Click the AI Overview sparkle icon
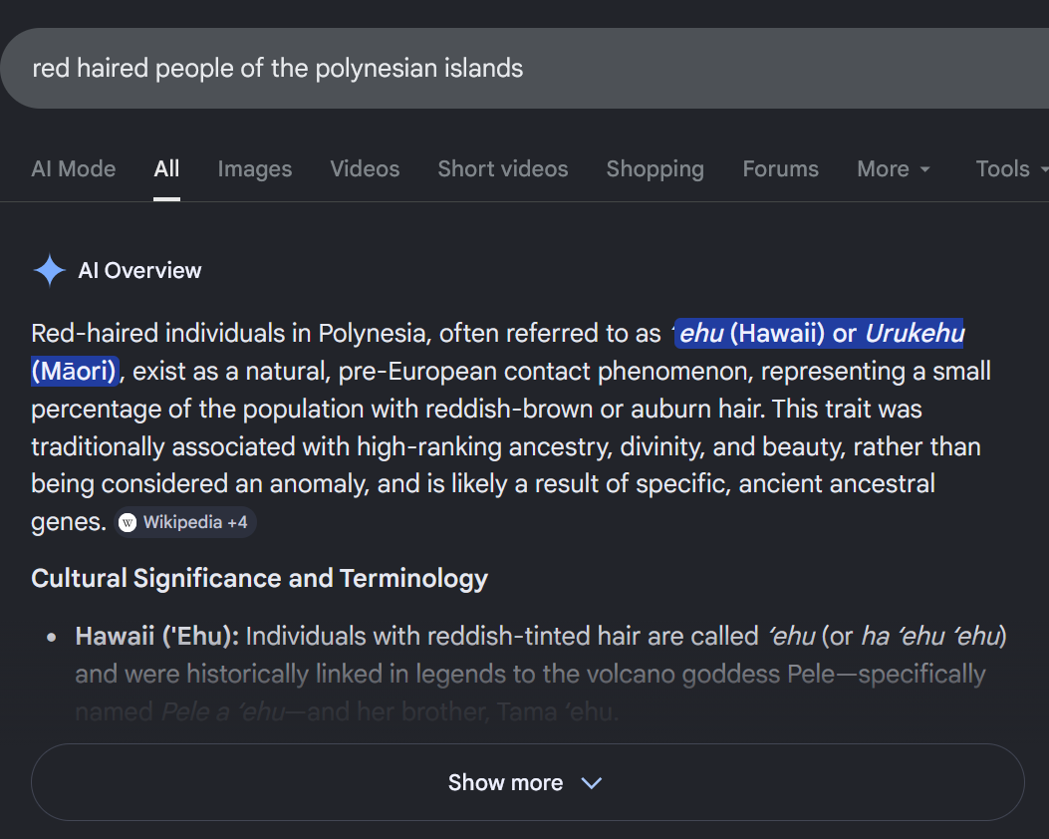The image size is (1049, 839). [x=50, y=270]
